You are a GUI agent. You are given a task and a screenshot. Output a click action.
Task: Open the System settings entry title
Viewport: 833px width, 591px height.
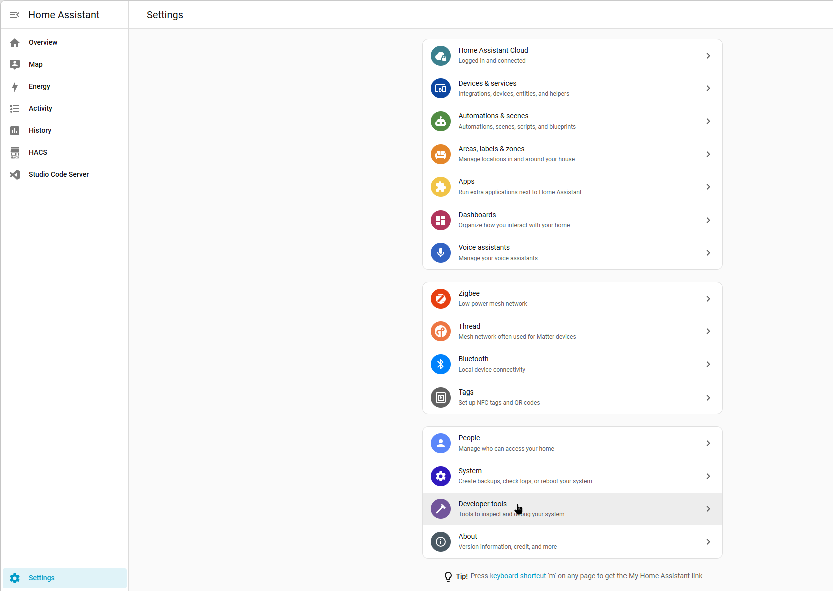470,471
